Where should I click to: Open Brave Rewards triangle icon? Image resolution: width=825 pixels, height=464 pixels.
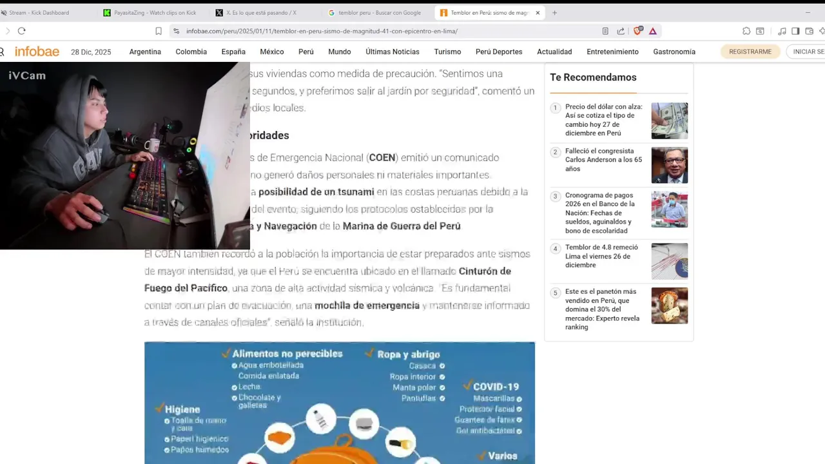coord(653,31)
